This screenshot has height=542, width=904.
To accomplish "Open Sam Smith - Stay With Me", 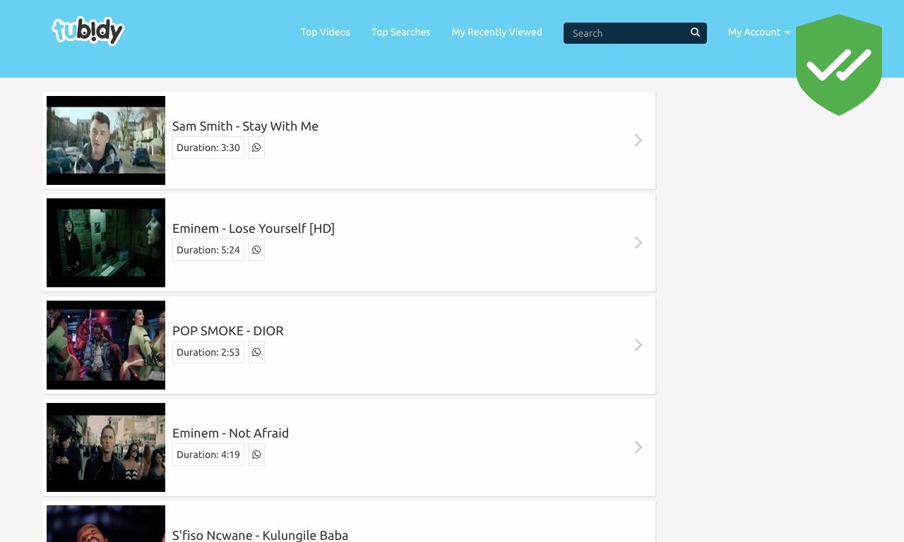I will tap(245, 126).
